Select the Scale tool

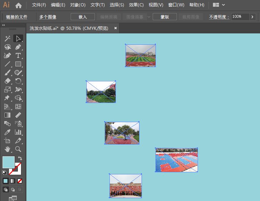pyautogui.click(x=7, y=89)
